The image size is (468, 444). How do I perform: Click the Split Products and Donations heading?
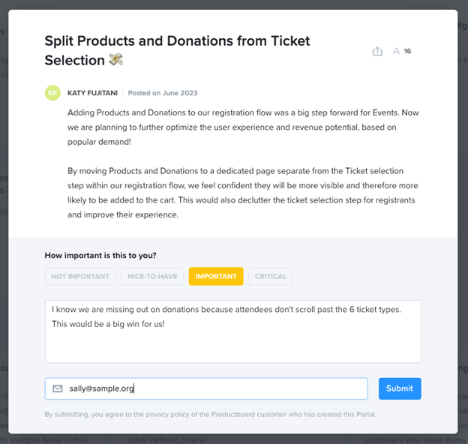[177, 50]
